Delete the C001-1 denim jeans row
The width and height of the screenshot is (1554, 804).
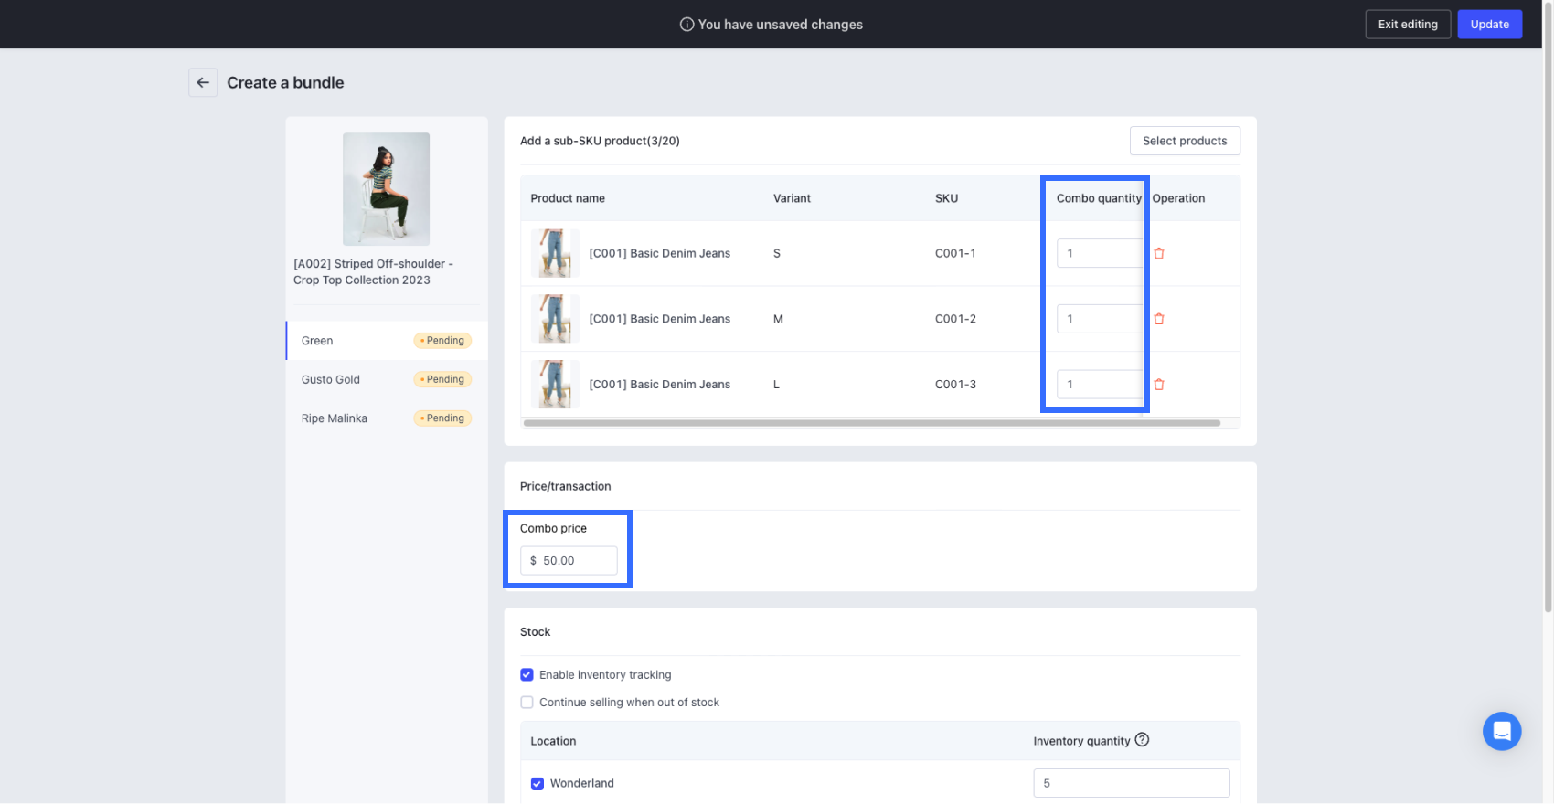[1159, 254]
